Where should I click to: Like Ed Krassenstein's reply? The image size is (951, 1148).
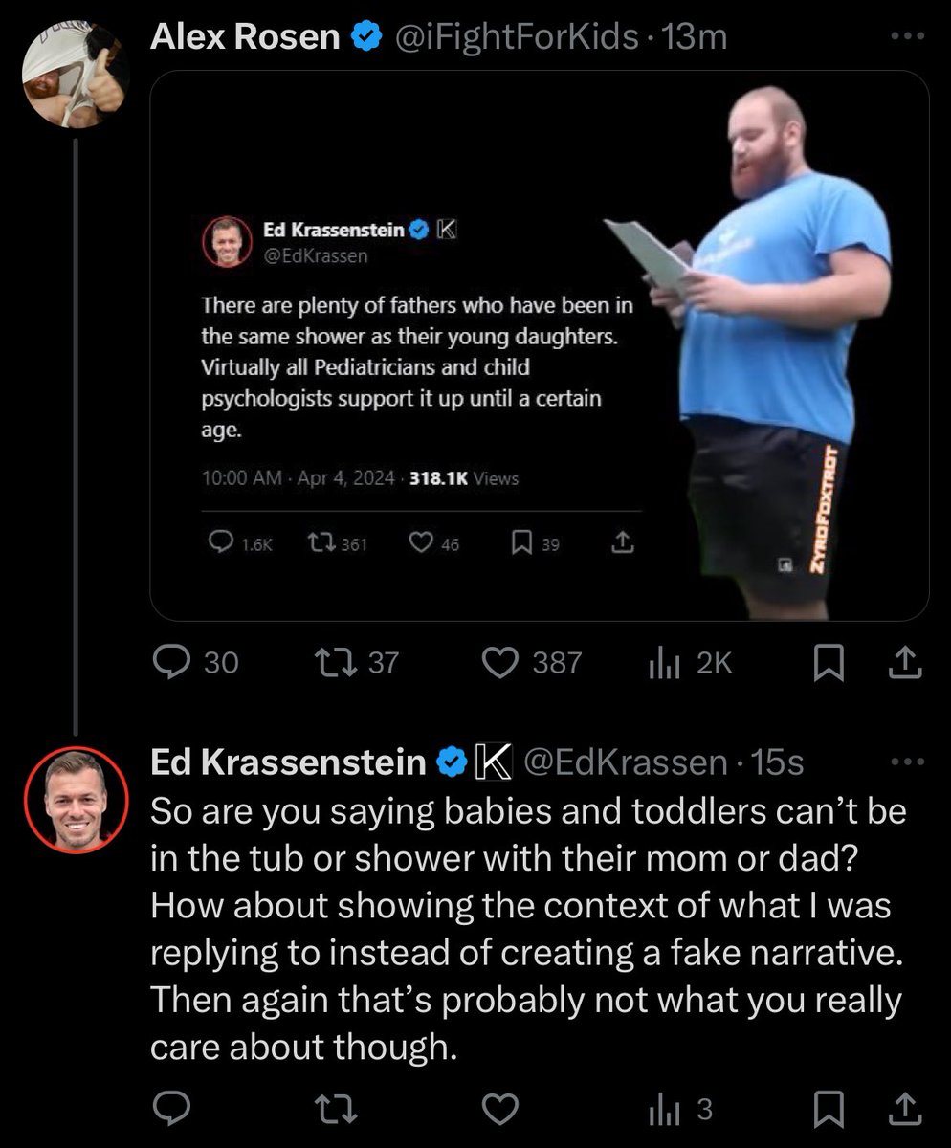tap(499, 1109)
